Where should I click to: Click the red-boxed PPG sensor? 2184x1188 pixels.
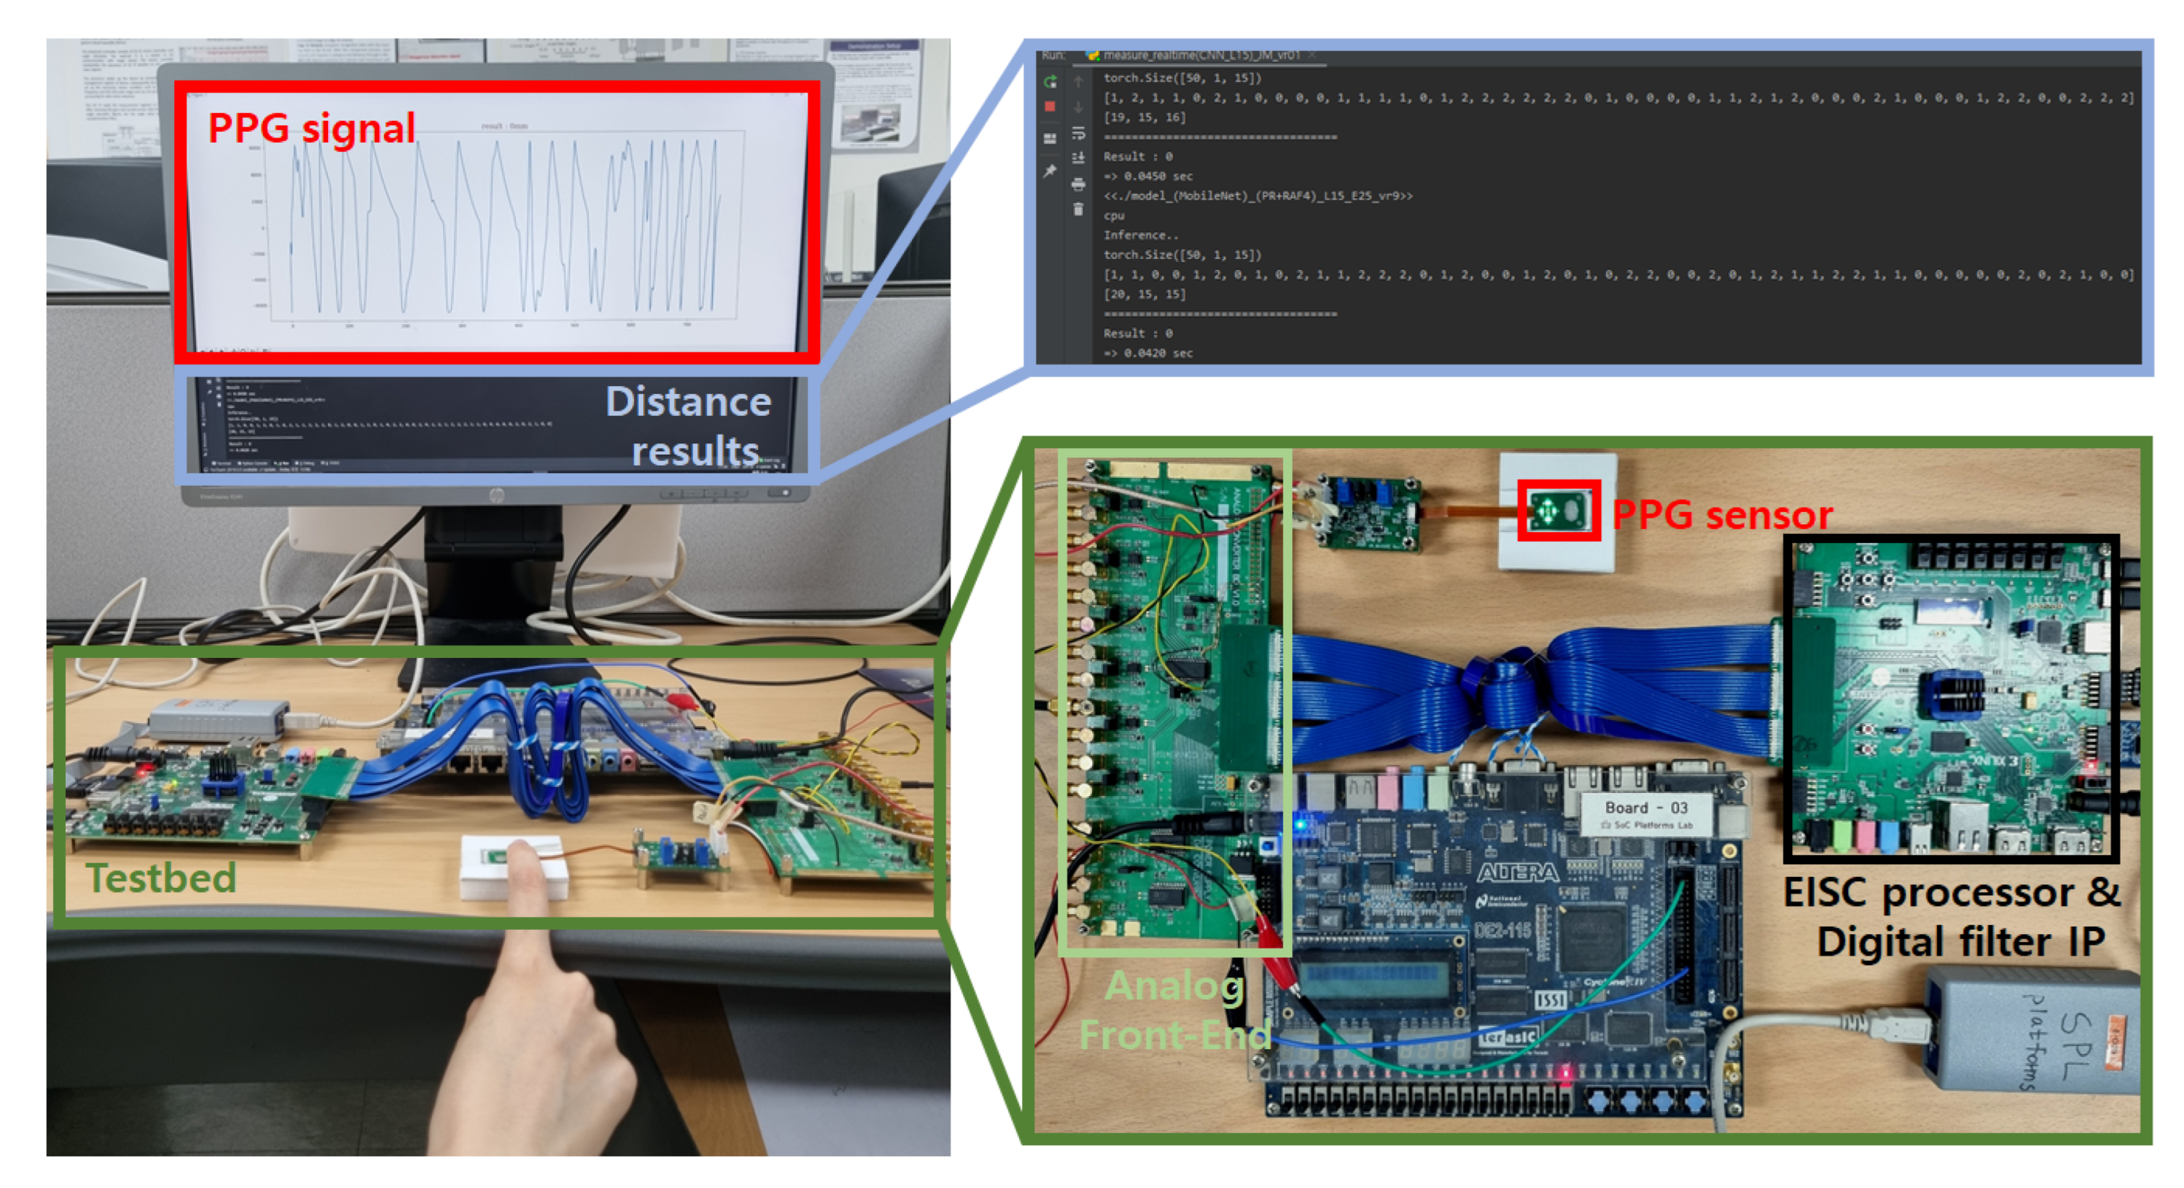coord(1558,511)
